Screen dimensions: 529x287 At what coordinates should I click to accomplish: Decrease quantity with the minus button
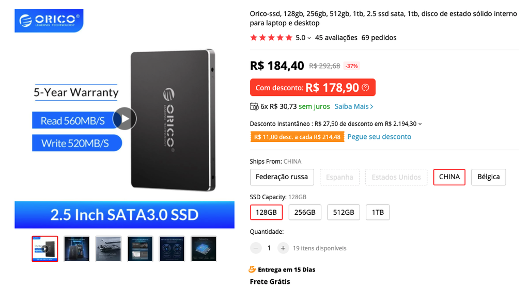(256, 248)
